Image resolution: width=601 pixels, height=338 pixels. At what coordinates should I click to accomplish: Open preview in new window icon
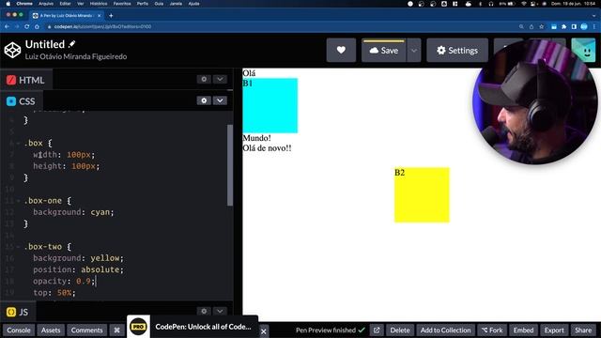coord(377,330)
